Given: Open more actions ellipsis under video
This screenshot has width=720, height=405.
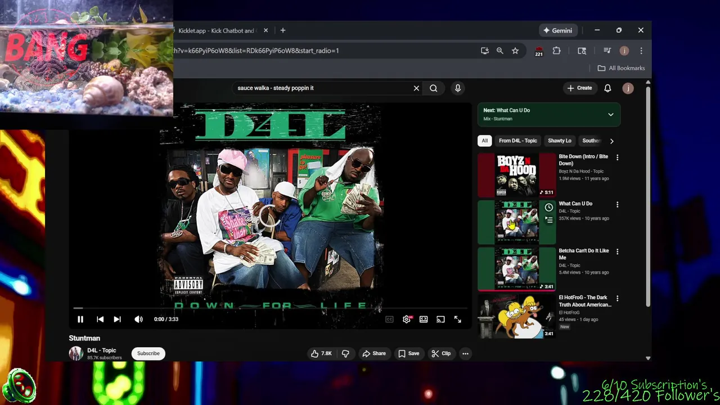Looking at the screenshot, I should point(465,354).
